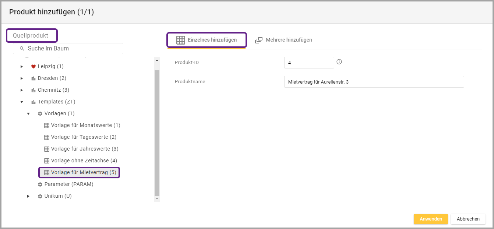Collapse the Templates (ZT) tree node
Viewport: 494px width, 229px height.
(x=22, y=102)
